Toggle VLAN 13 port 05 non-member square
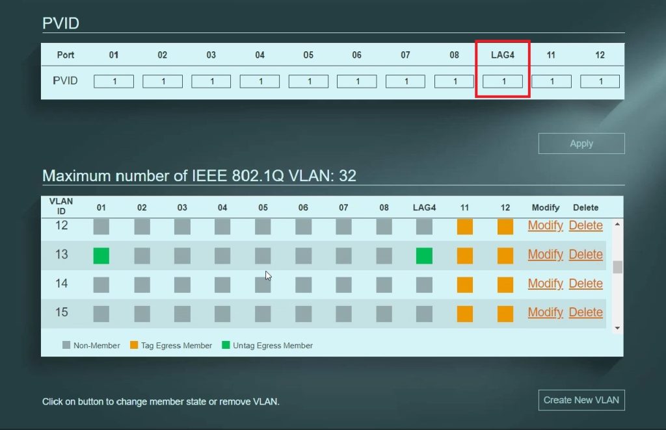 pos(263,256)
